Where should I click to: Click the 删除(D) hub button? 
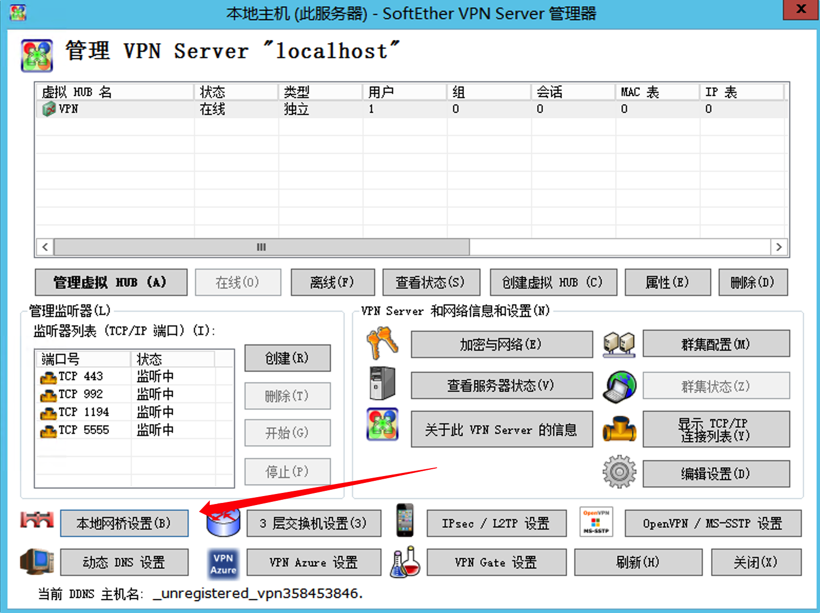pyautogui.click(x=753, y=282)
